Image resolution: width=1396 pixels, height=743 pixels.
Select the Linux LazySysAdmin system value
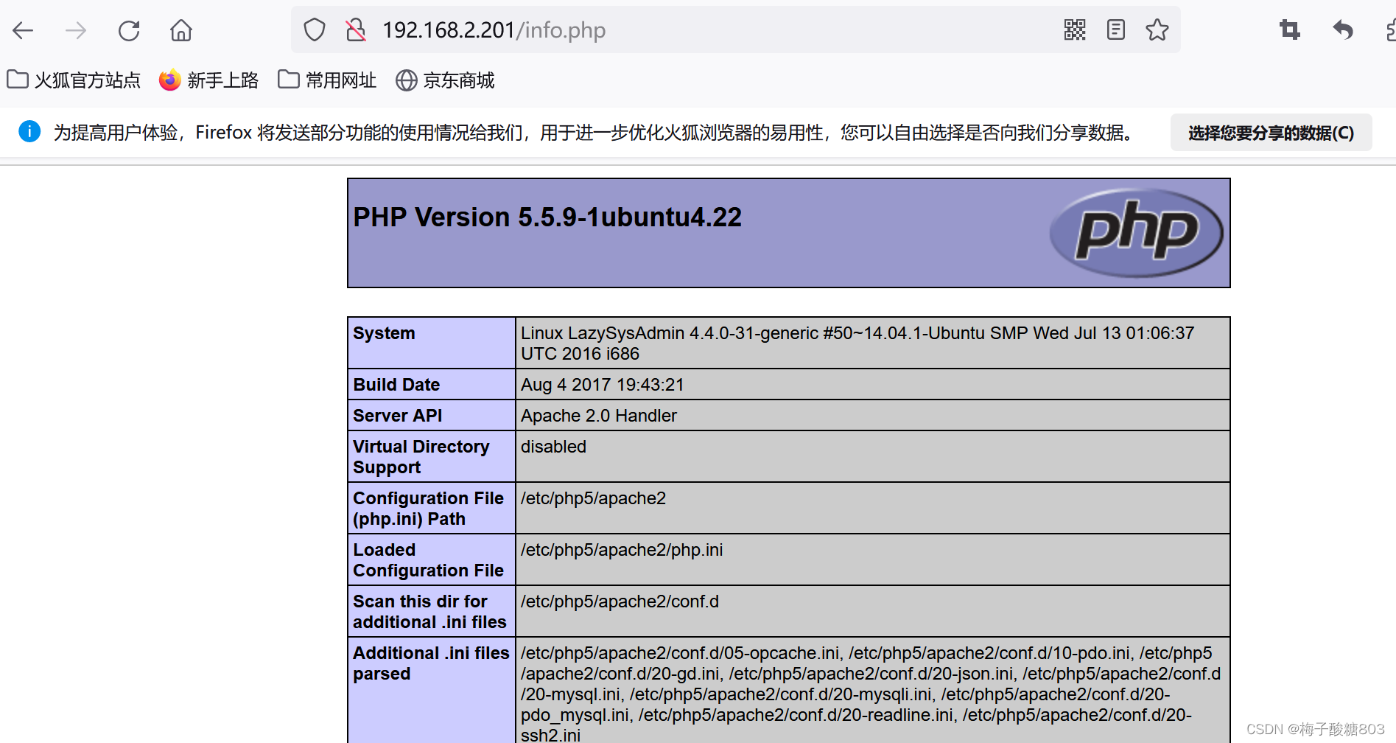pos(857,343)
